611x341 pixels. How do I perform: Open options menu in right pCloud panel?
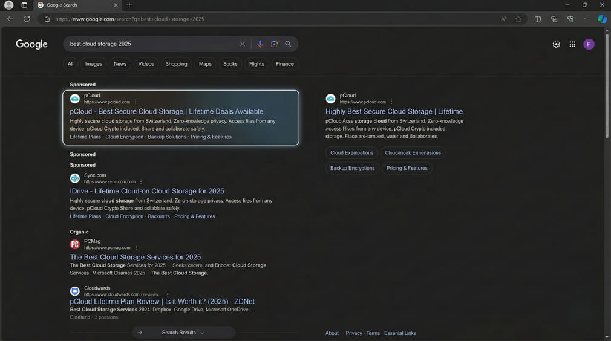pos(391,102)
